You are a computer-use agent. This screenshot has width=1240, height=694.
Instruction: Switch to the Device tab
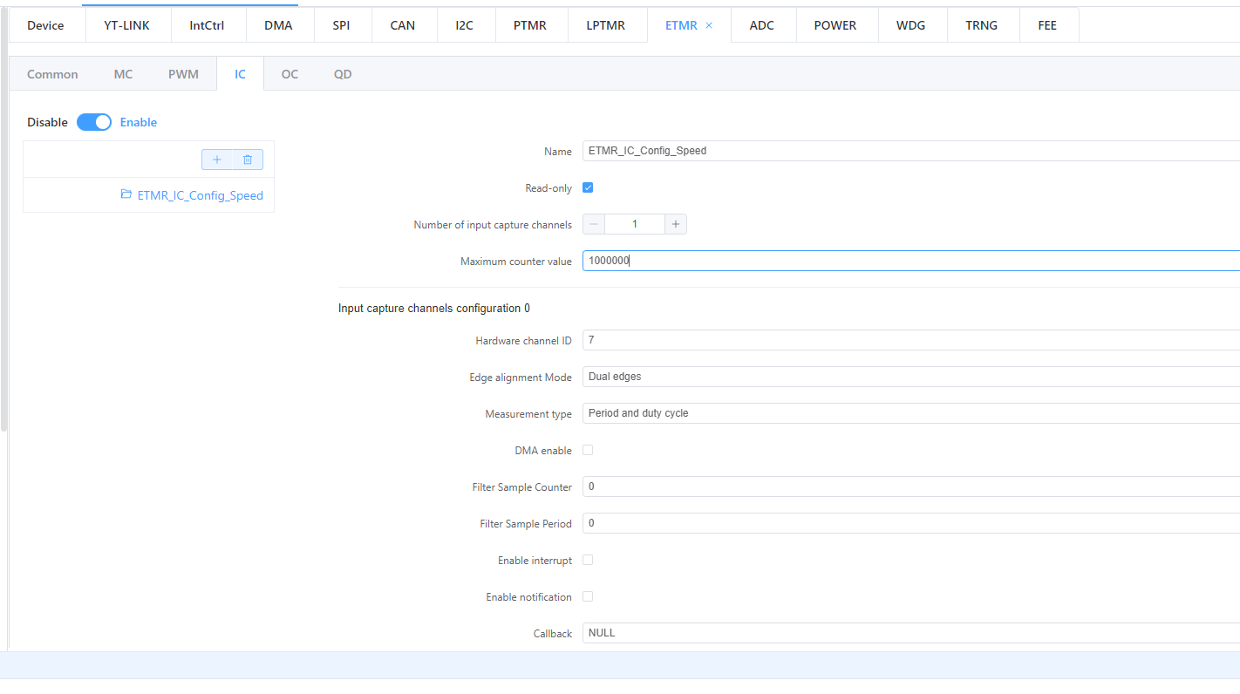(45, 25)
